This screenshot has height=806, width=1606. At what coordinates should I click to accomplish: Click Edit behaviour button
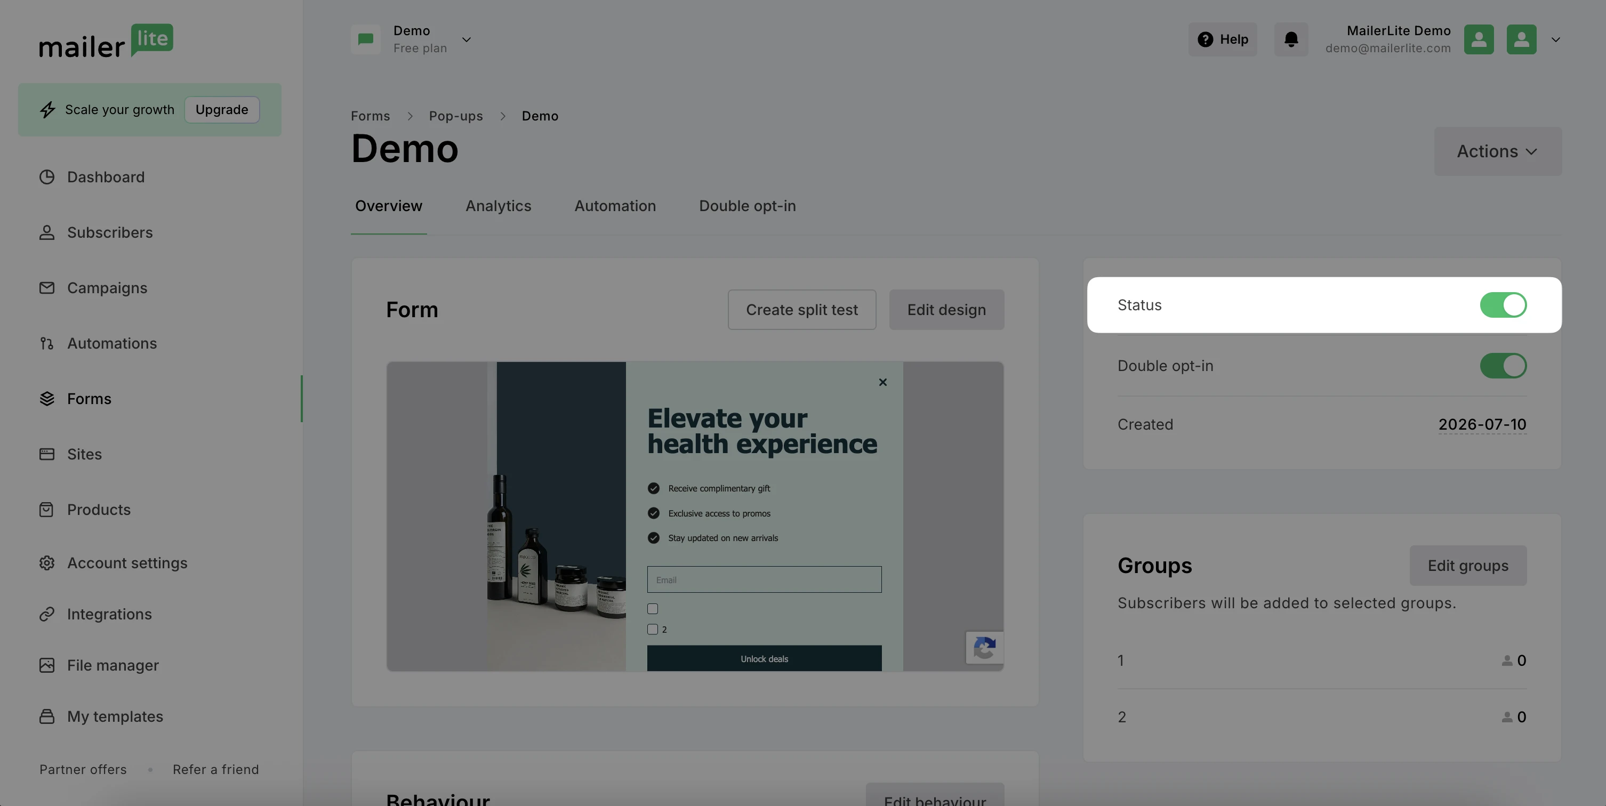click(935, 795)
